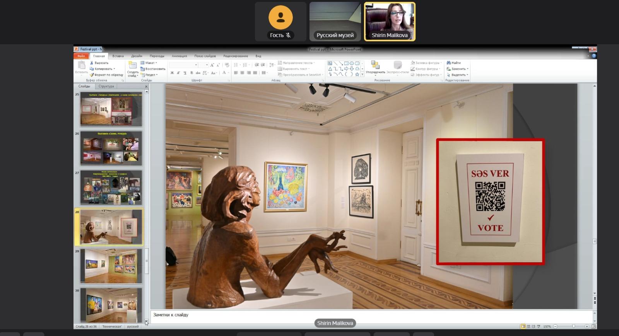Screen dimensions: 619x336
Task: Select right arrow shape in gallery
Action: (346, 68)
